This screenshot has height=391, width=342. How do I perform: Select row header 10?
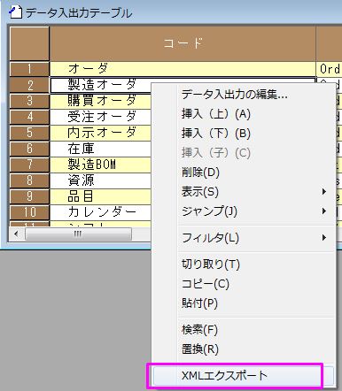[29, 212]
